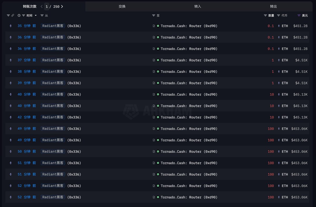Click the ETH token label in 39 分钟 row

(285, 83)
